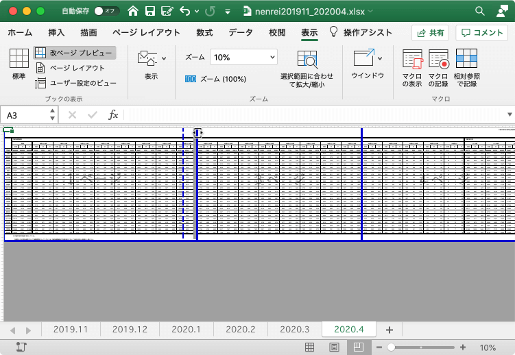Click the Save icon in title bar
Image resolution: width=515 pixels, height=355 pixels.
pos(149,12)
